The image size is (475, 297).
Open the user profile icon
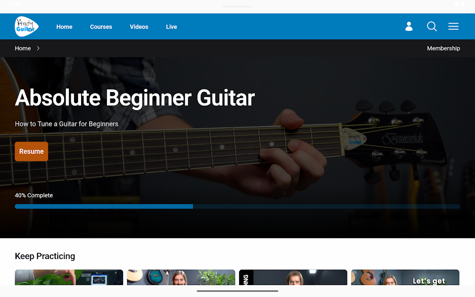click(409, 27)
